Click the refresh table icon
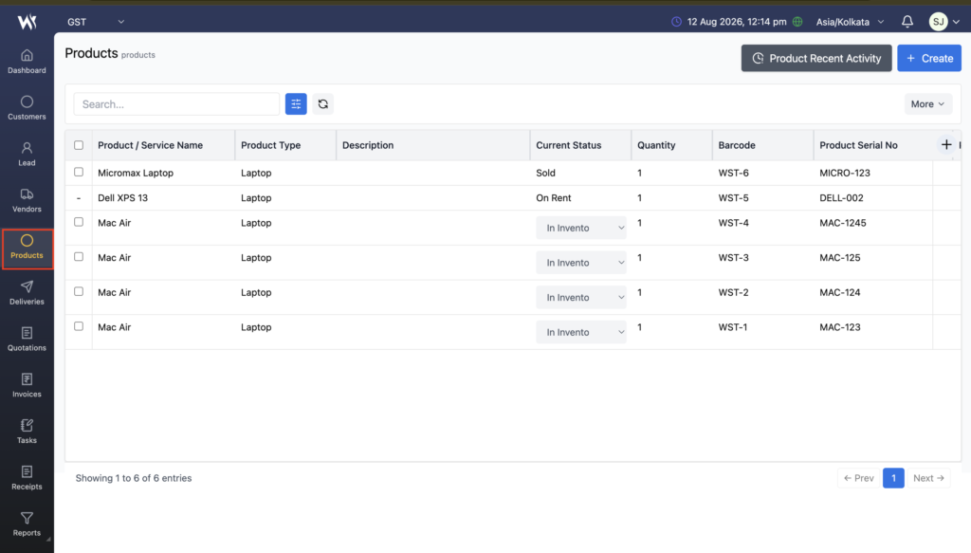971x553 pixels. point(323,104)
